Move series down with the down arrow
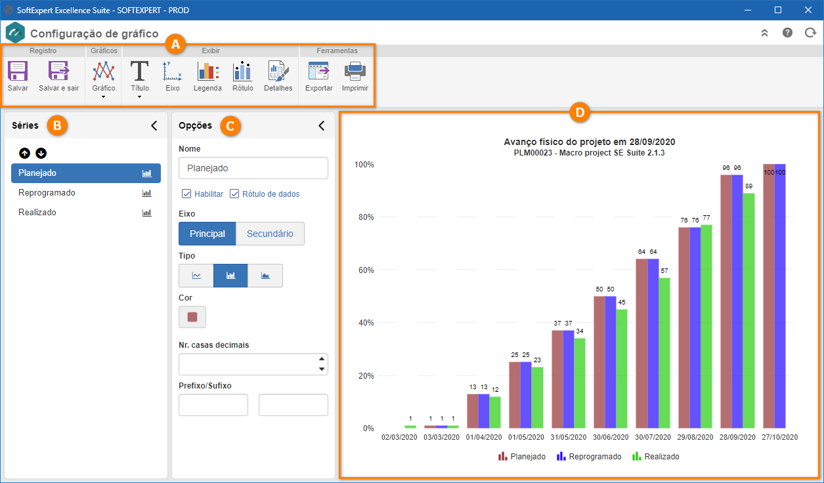Viewport: 824px width, 483px height. click(41, 153)
